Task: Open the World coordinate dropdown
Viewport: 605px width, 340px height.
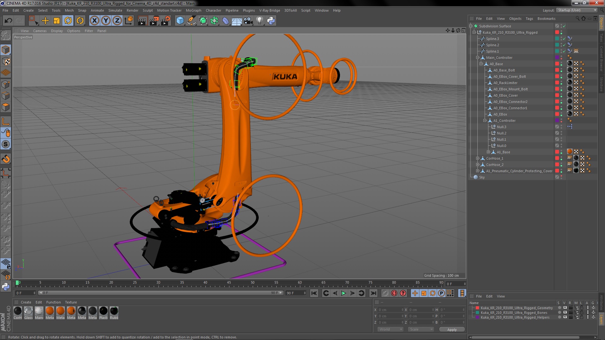Action: point(390,329)
